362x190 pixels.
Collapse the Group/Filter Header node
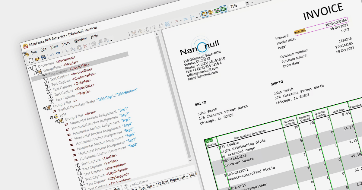(35, 72)
